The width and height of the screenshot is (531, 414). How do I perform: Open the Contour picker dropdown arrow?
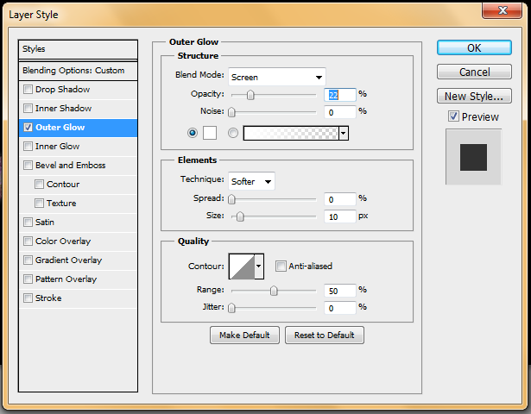tap(259, 267)
